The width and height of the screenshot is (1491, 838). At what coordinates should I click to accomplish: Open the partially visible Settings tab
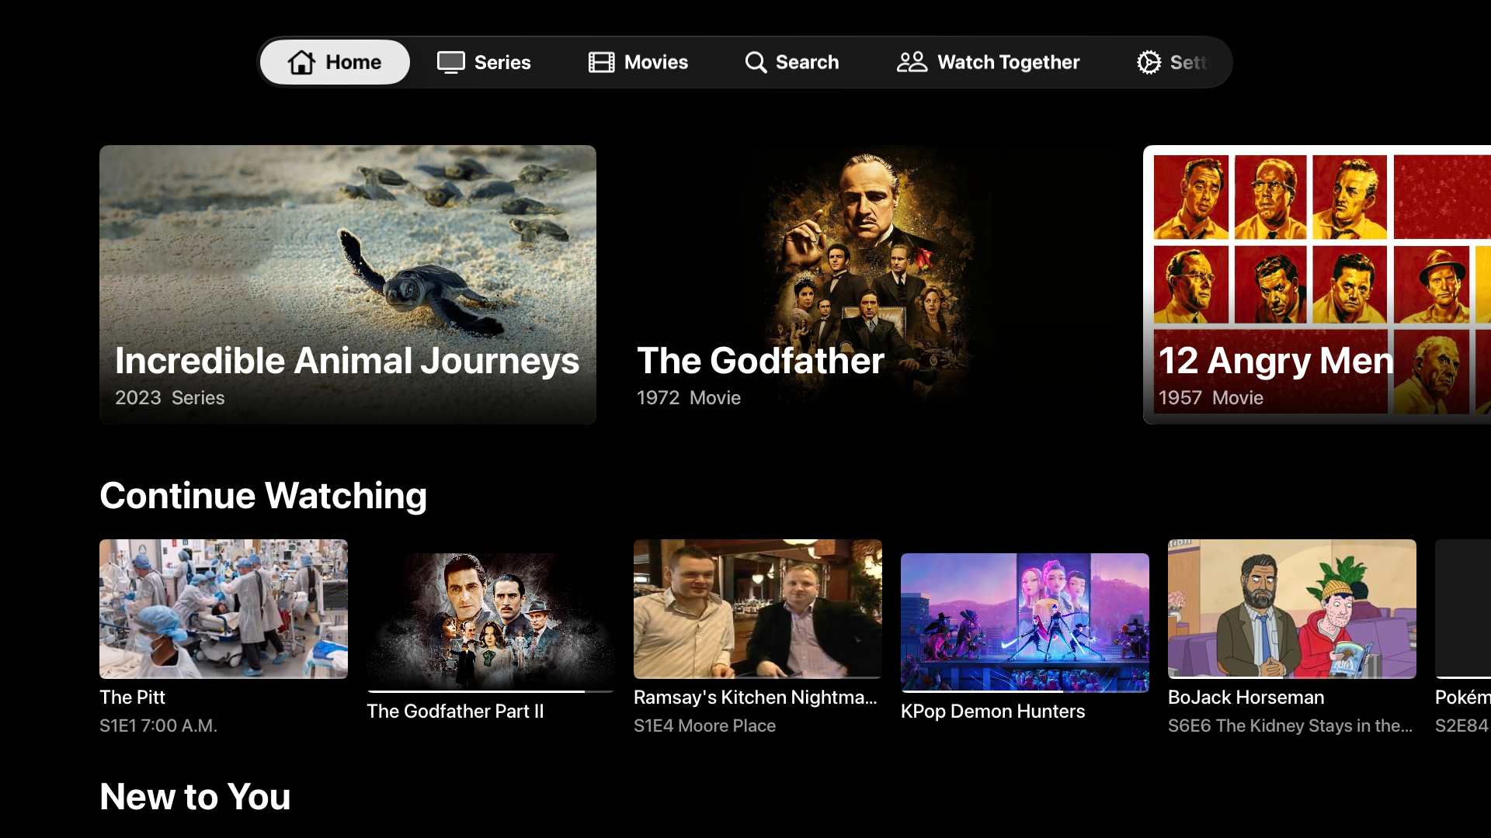[1174, 62]
